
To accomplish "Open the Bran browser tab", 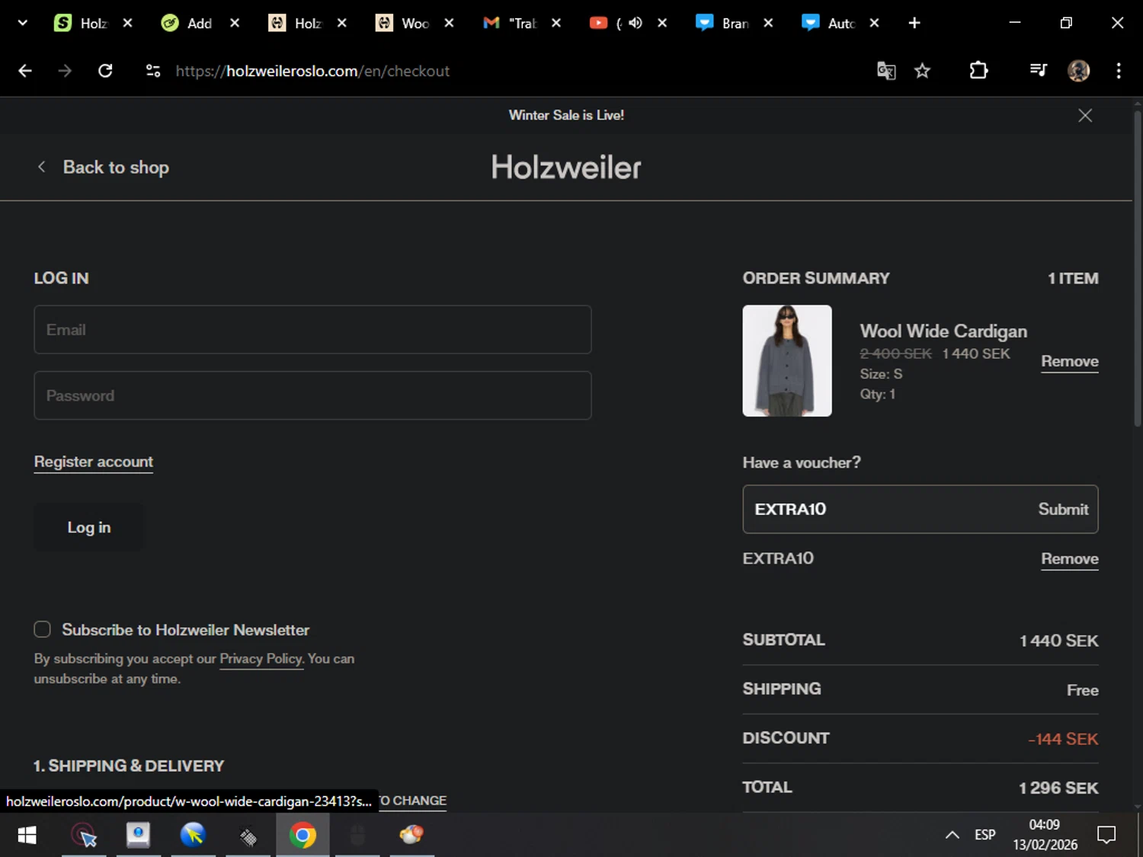I will click(x=722, y=23).
